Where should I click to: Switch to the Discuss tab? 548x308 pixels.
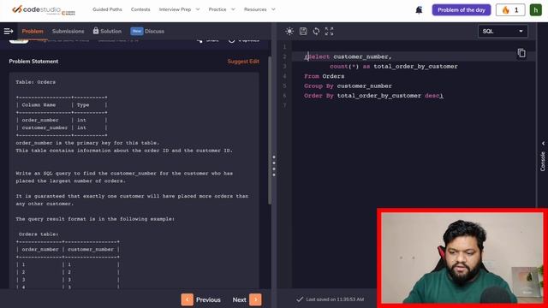click(x=154, y=31)
